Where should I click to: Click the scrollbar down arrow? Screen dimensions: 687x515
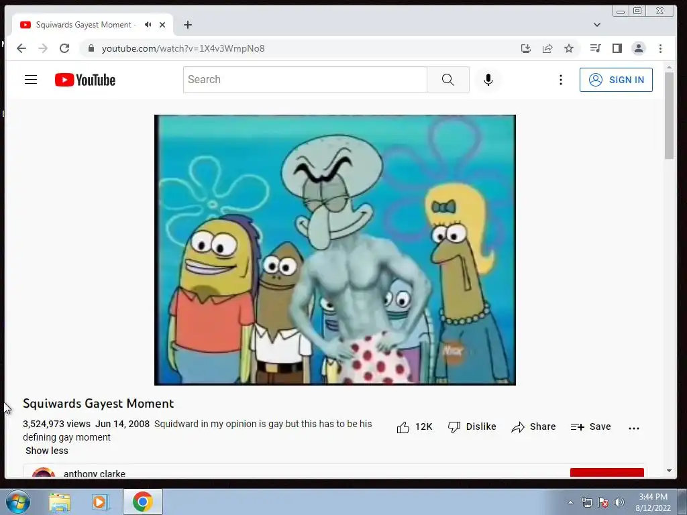pos(669,471)
